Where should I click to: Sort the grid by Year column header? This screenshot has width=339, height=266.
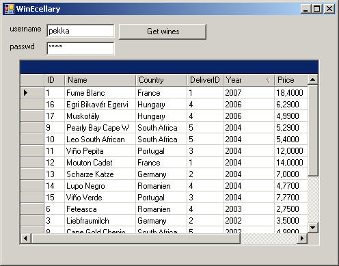click(x=249, y=80)
